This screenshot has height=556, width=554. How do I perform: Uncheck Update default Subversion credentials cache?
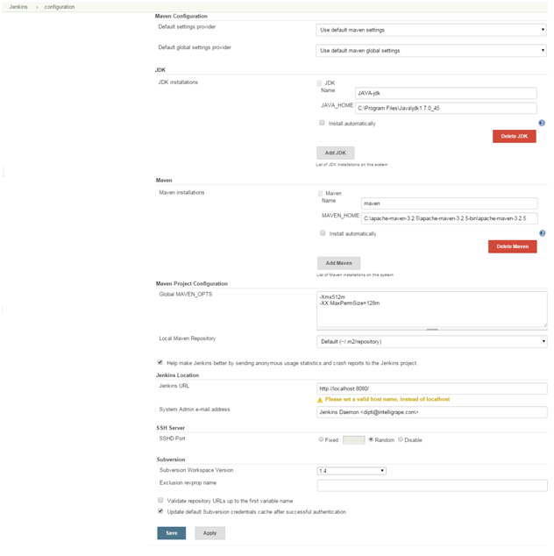click(160, 511)
